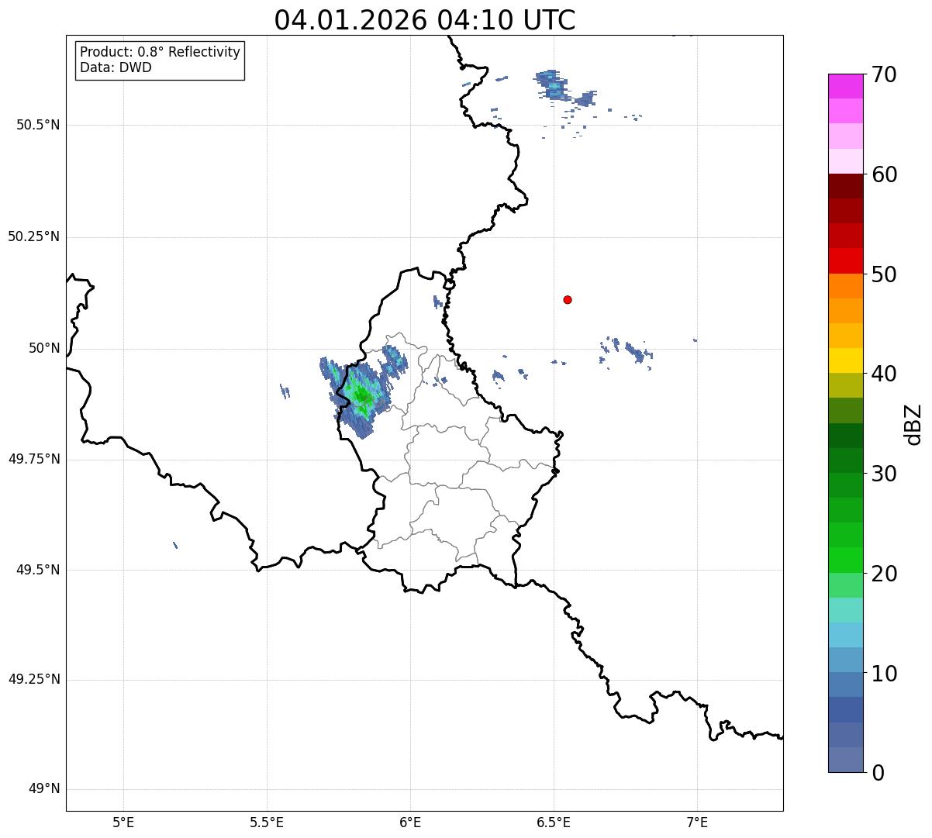Pick the magenta top colorbar segment
This screenshot has width=932, height=838.
tap(845, 86)
